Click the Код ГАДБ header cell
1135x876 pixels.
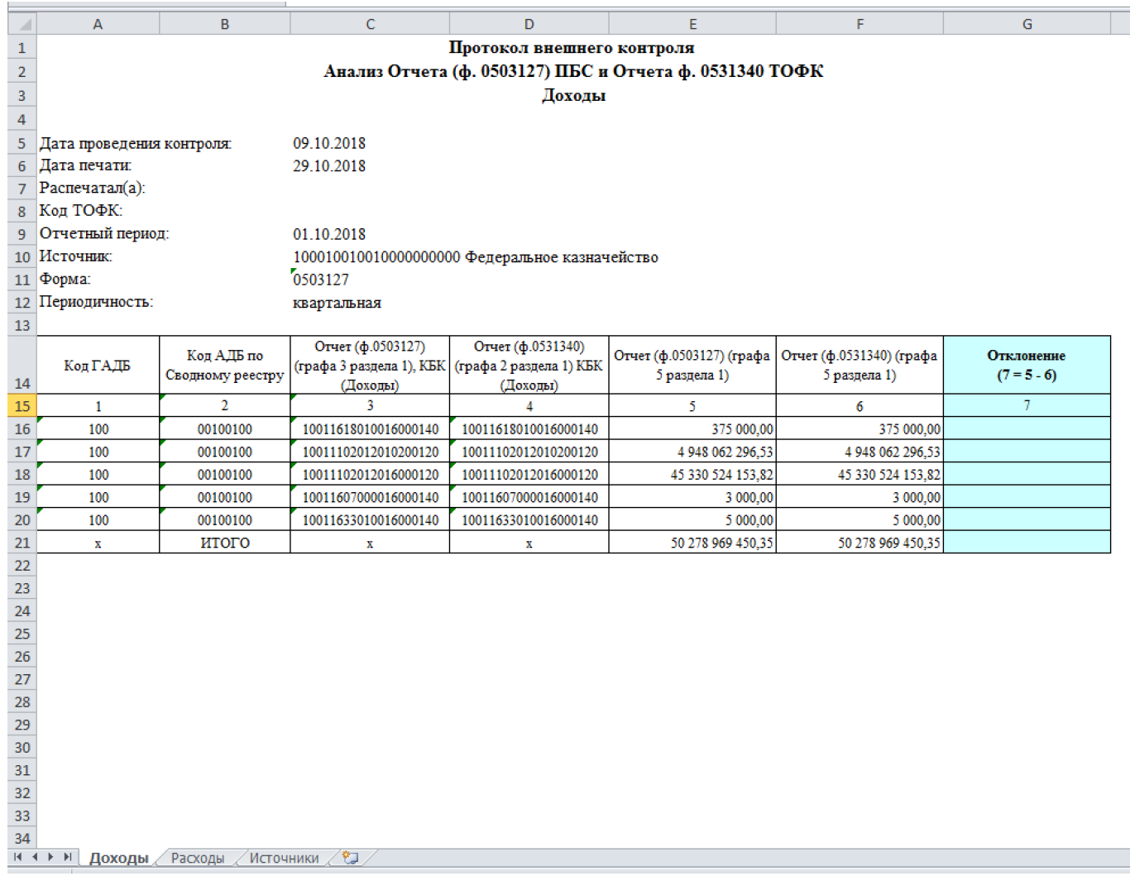point(98,366)
